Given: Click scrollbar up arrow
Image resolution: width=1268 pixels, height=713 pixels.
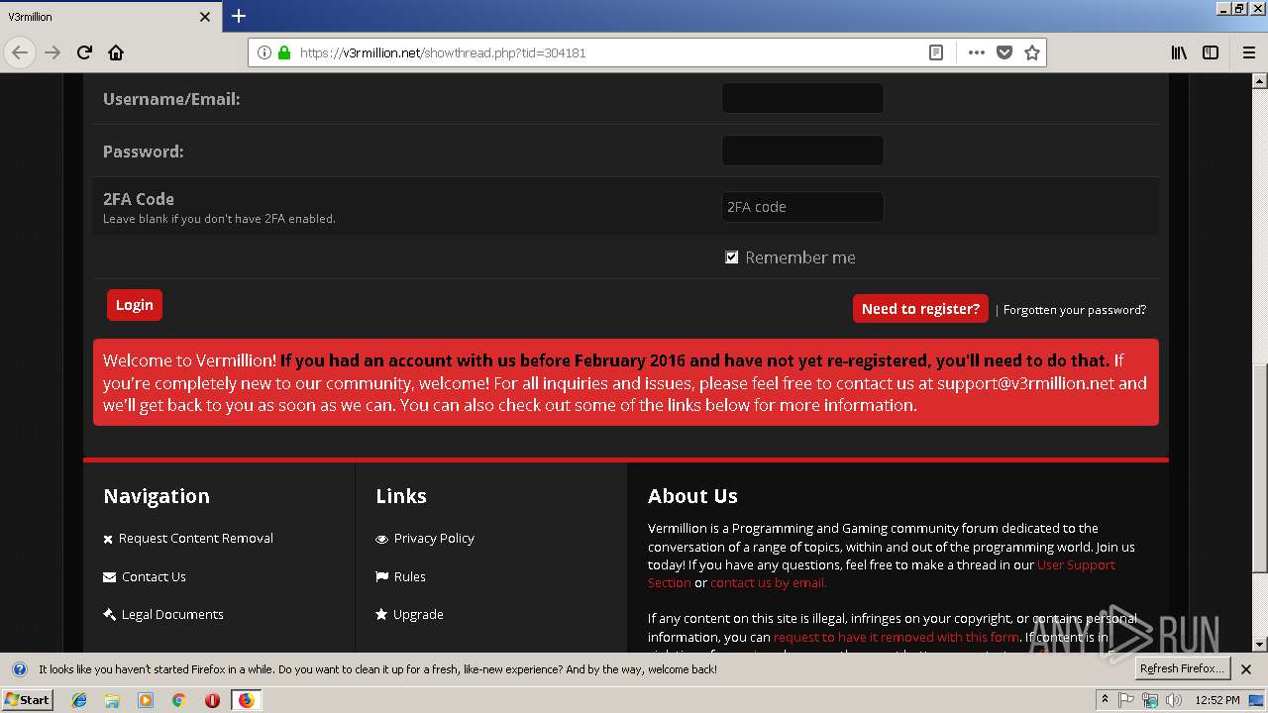Looking at the screenshot, I should (1259, 81).
